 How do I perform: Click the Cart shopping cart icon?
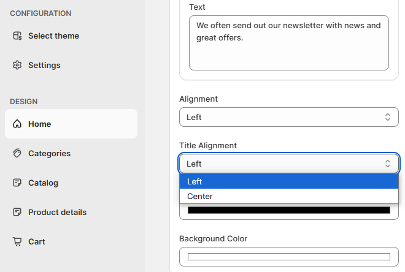pyautogui.click(x=17, y=241)
